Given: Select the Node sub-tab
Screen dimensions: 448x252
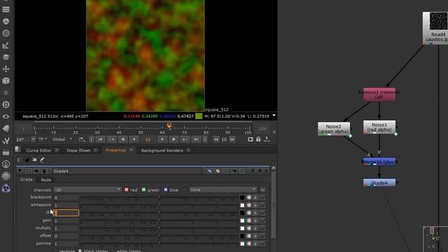Looking at the screenshot, I should tap(45, 180).
